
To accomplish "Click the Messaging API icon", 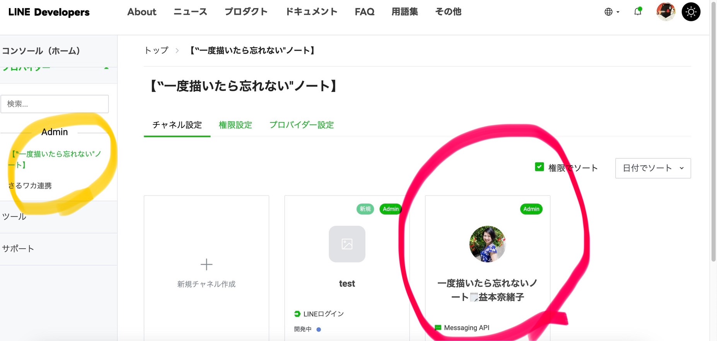I will tap(438, 328).
